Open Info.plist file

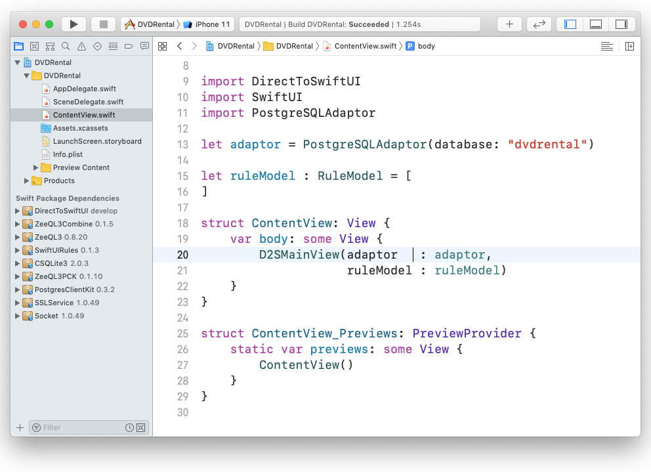coord(81,154)
